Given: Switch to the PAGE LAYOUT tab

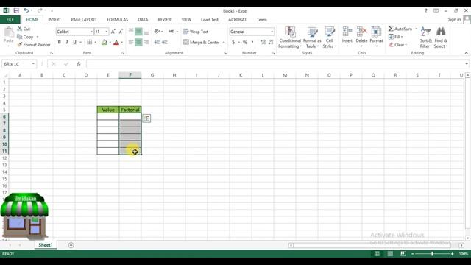Looking at the screenshot, I should (x=84, y=20).
